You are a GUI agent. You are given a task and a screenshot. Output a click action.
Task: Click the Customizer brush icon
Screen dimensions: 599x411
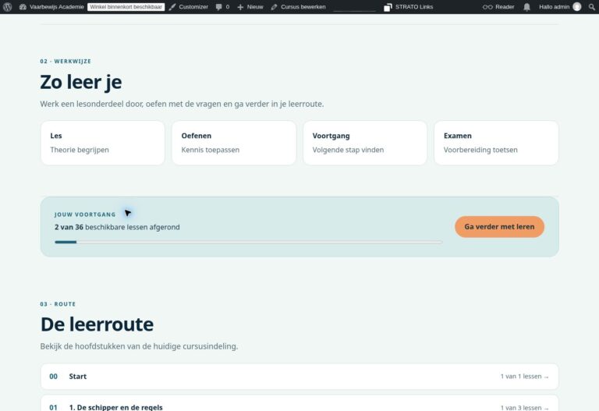click(172, 7)
